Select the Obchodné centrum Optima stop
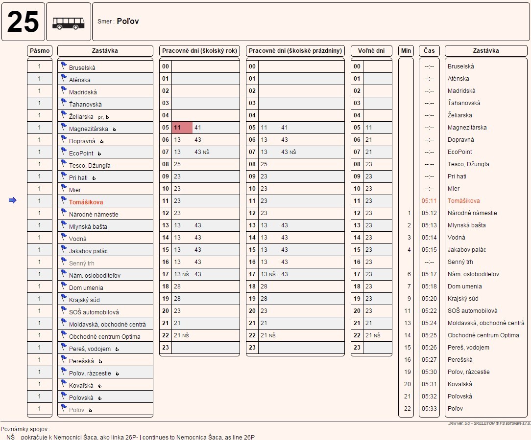 [104, 336]
